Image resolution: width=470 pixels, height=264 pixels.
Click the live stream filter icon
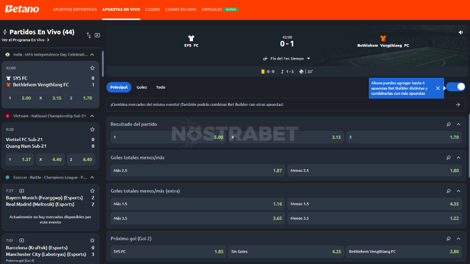[97, 35]
